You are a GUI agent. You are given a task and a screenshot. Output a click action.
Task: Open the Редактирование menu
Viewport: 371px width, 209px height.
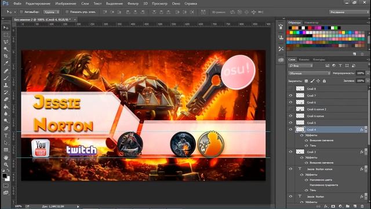[38, 3]
